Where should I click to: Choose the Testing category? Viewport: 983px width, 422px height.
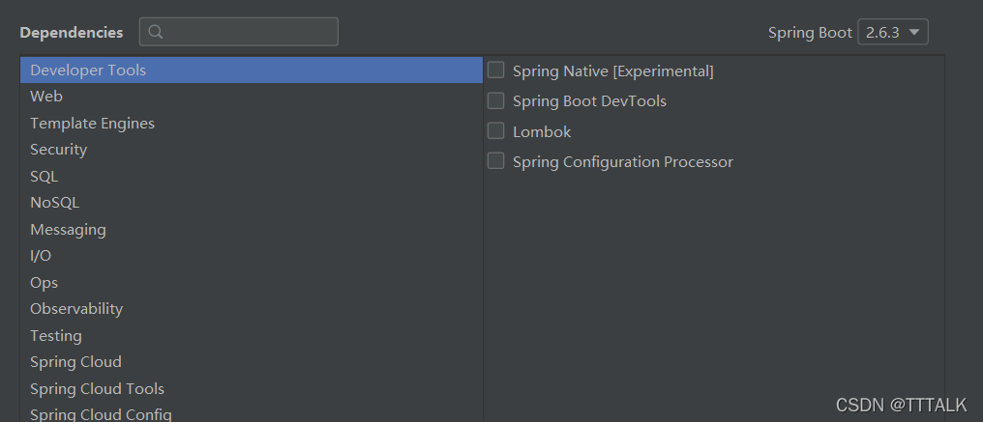[x=252, y=336]
